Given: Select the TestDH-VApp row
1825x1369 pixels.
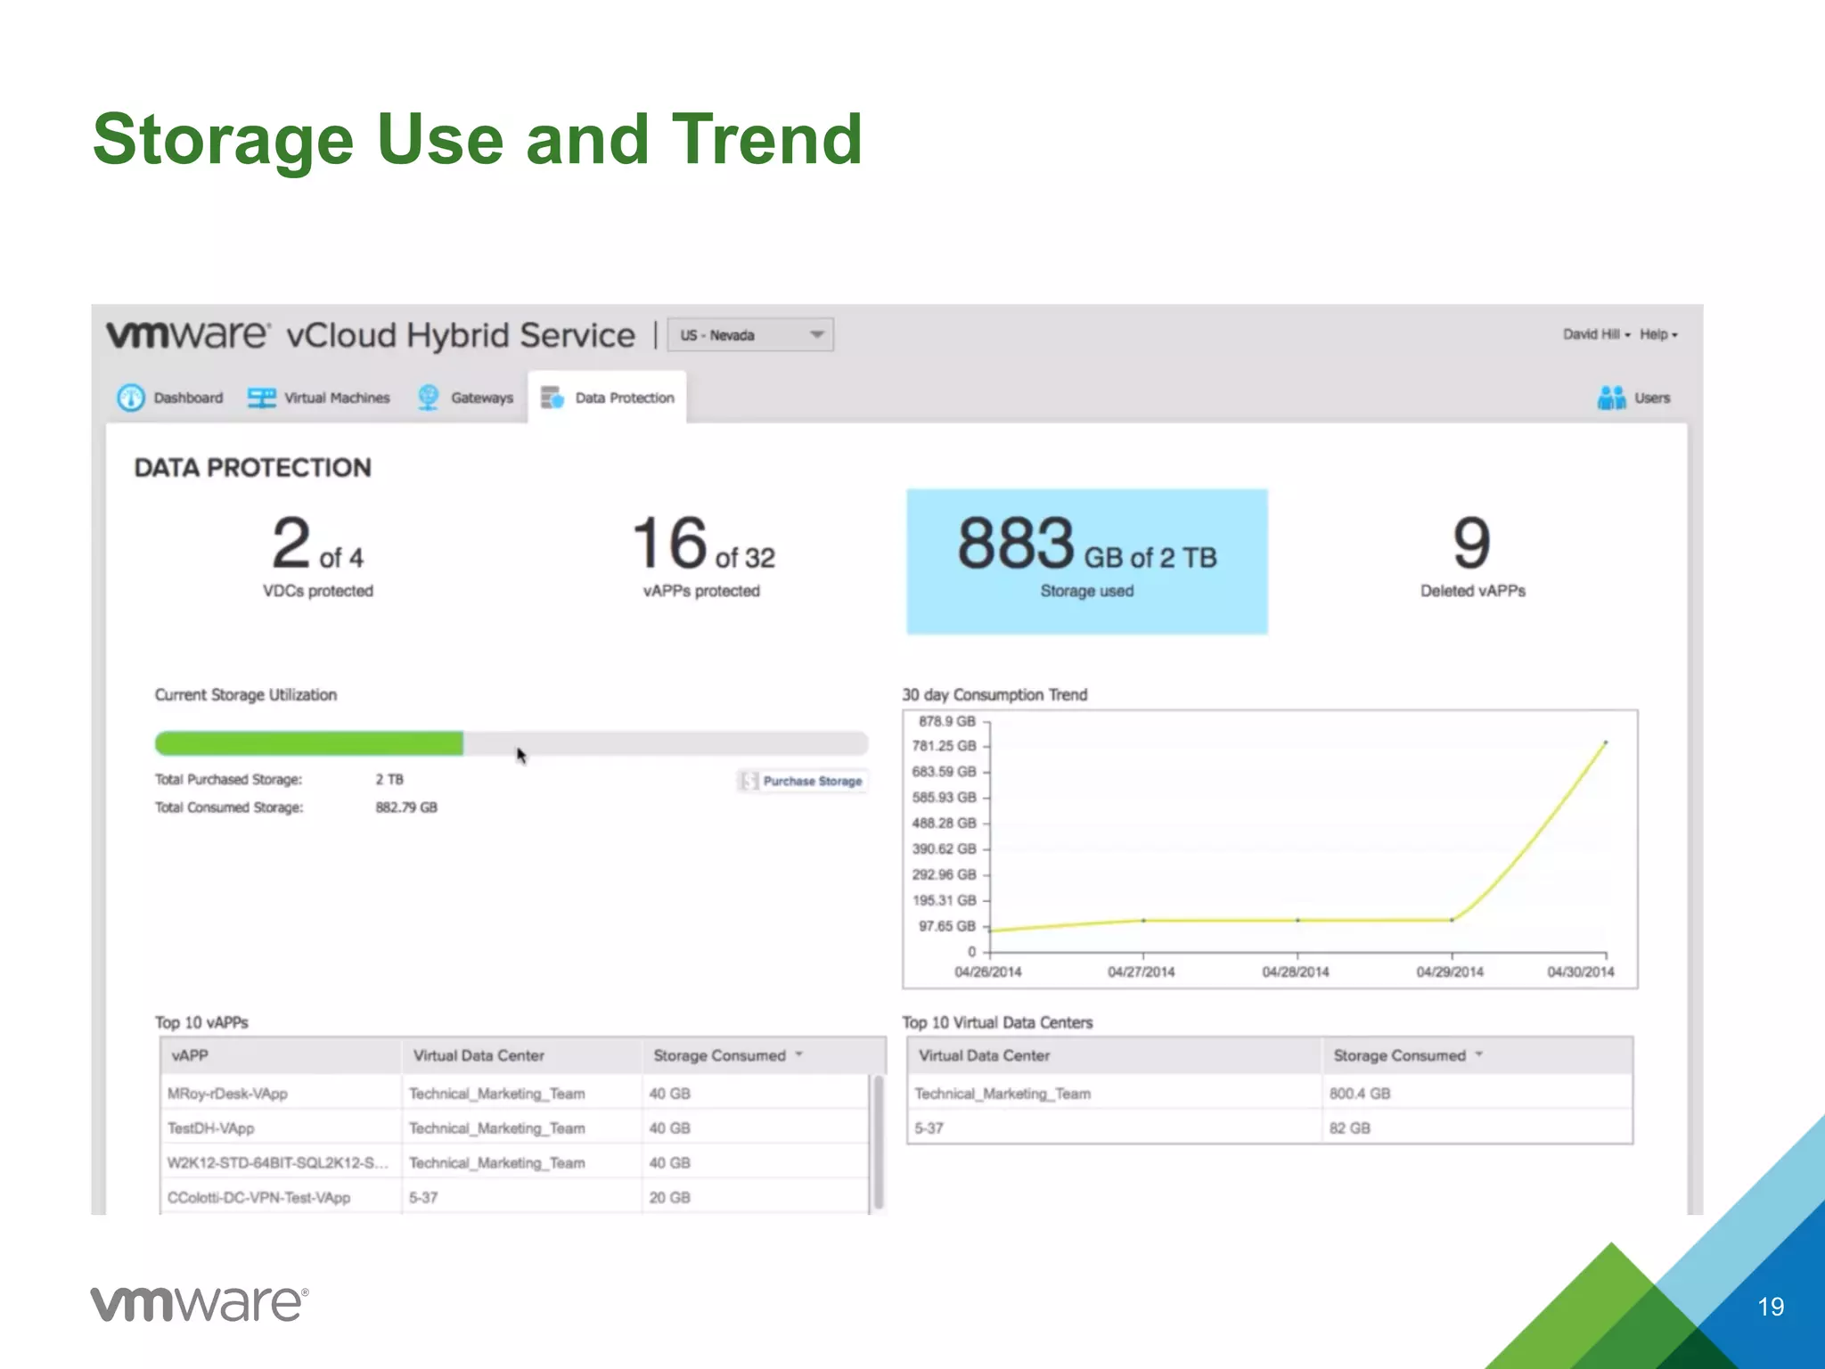Looking at the screenshot, I should click(x=515, y=1127).
